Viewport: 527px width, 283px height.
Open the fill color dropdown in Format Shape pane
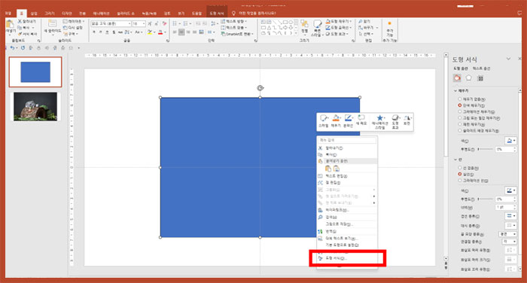pos(510,141)
